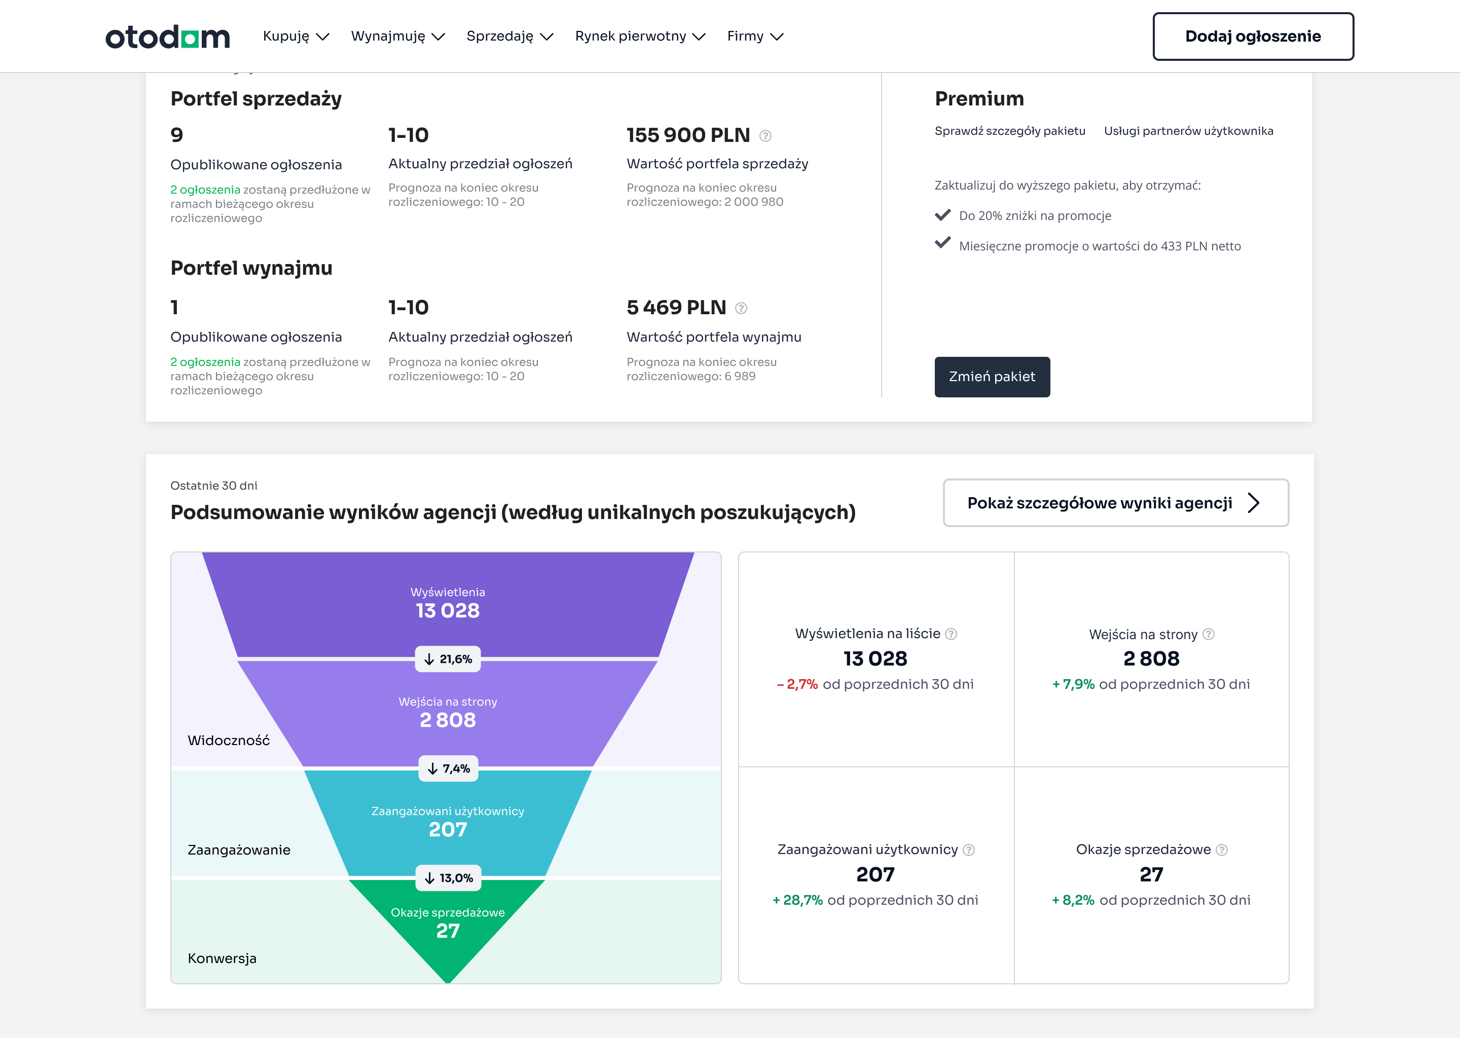Viewport: 1460px width, 1038px height.
Task: Open Rynek pierwotny menu
Action: 640,36
